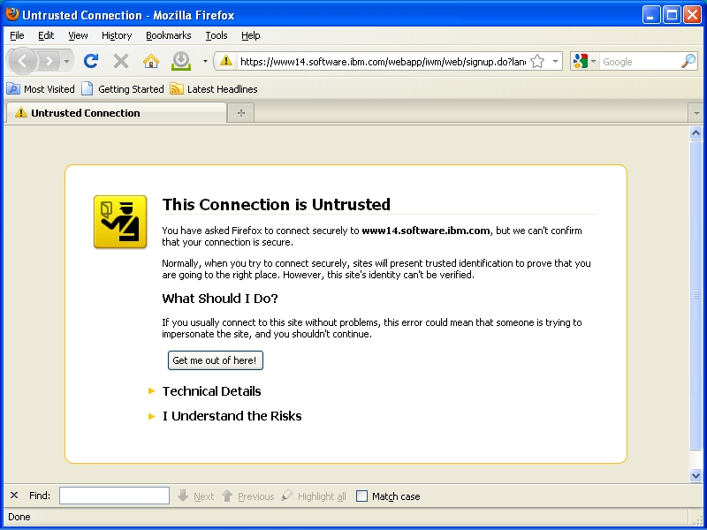The width and height of the screenshot is (707, 530).
Task: Click the Reload page icon
Action: (90, 61)
